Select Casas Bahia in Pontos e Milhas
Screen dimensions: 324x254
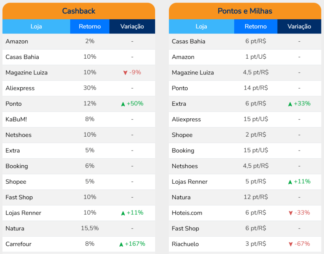[189, 41]
